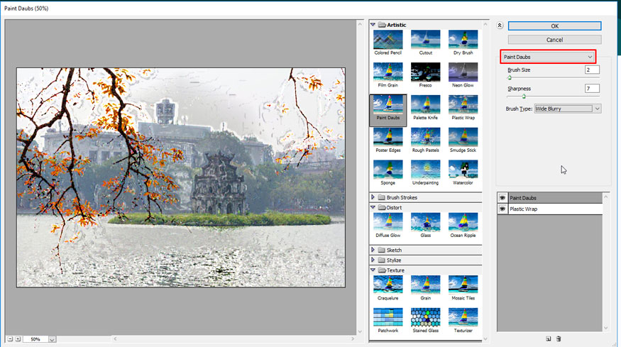Open the Paint Daubs filter dropdown

[547, 56]
